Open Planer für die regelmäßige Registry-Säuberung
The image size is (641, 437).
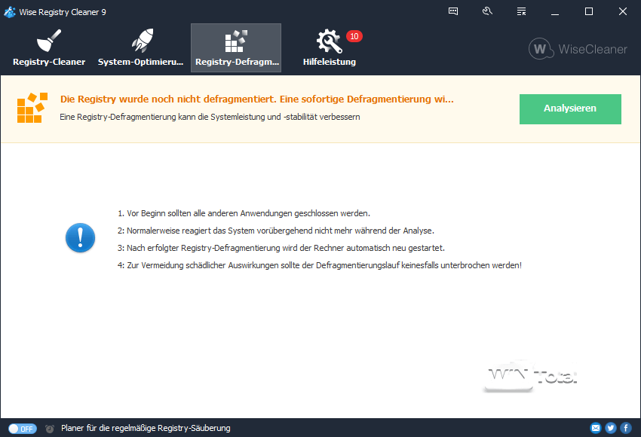click(146, 428)
